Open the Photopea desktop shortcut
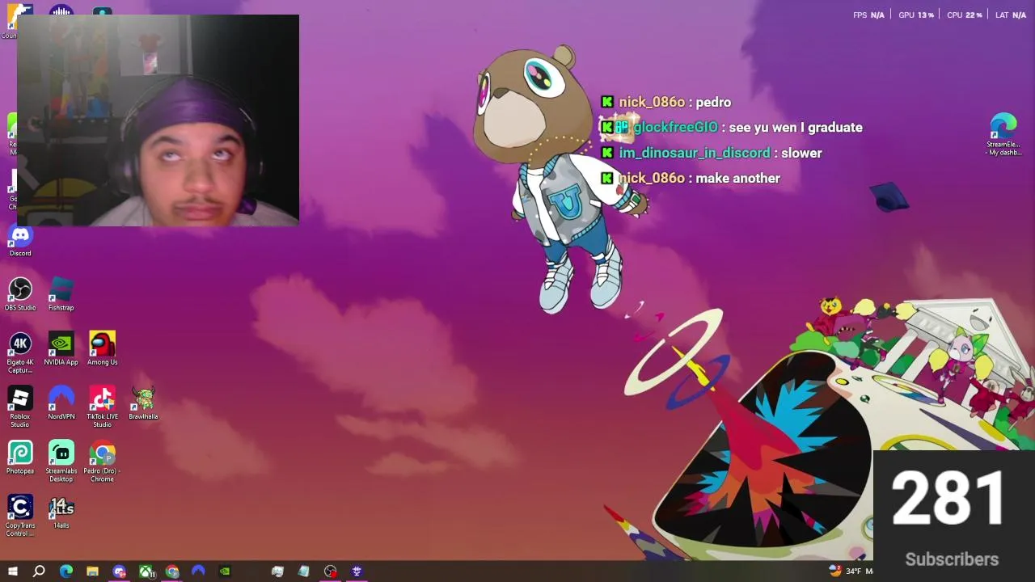Screen dimensions: 1035x582 click(x=20, y=458)
